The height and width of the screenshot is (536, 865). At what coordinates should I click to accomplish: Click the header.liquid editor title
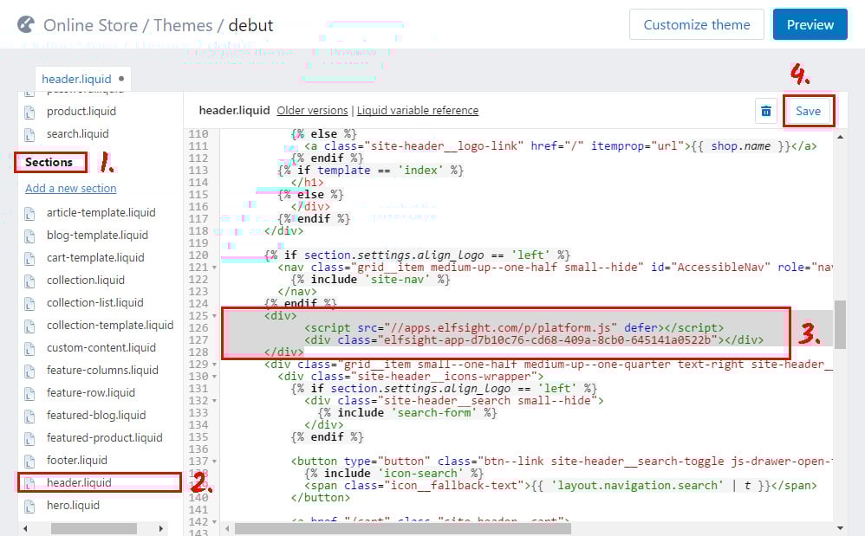point(234,111)
